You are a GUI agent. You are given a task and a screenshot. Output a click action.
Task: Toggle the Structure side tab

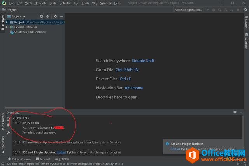[3, 144]
